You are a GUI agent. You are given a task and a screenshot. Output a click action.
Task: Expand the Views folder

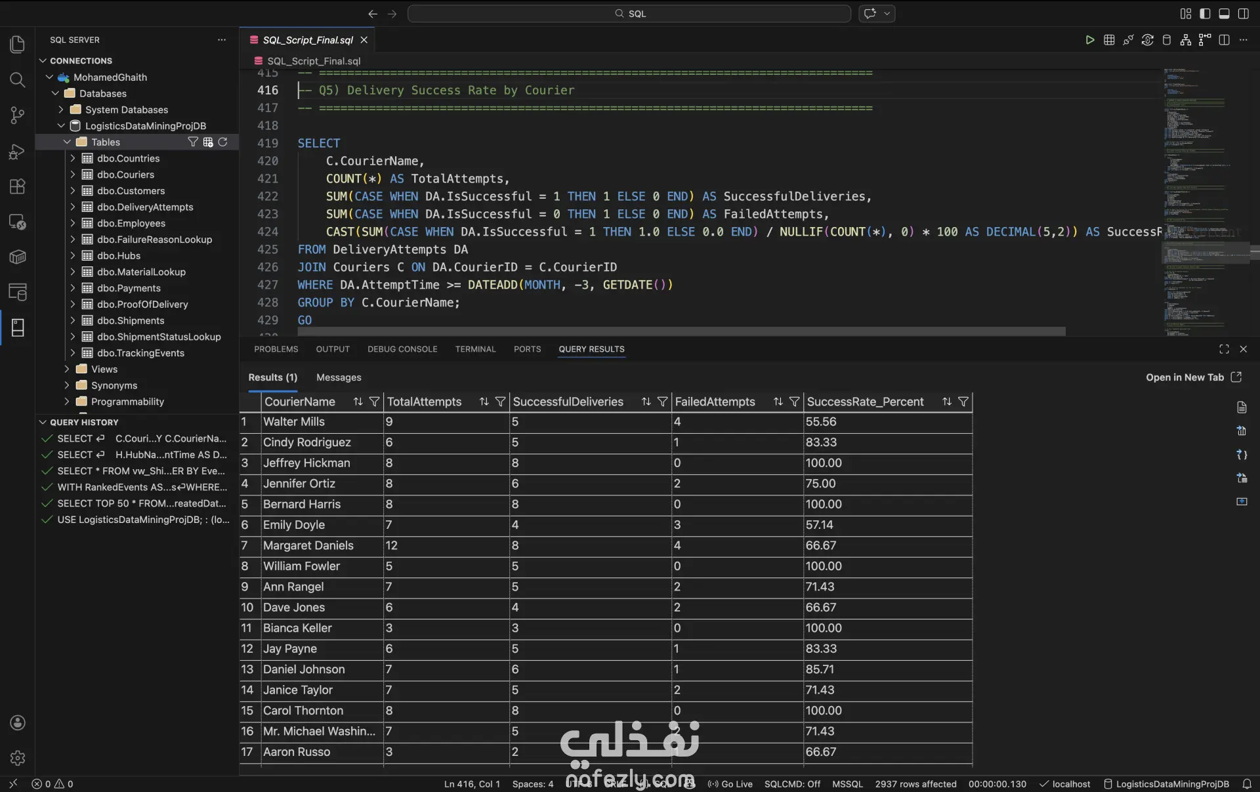coord(67,369)
